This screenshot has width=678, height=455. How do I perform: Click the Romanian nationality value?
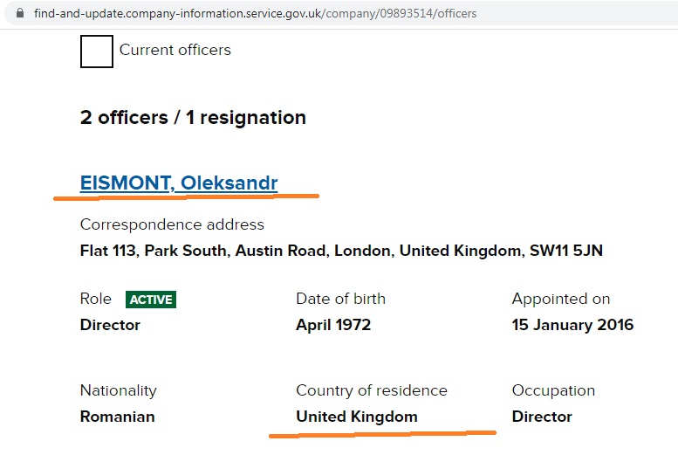117,417
